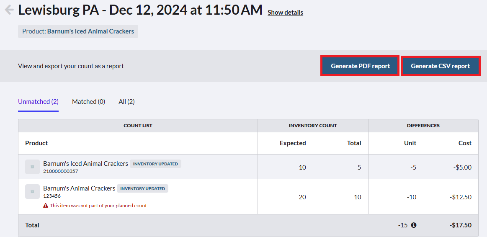Sort by Product column header

[x=36, y=143]
